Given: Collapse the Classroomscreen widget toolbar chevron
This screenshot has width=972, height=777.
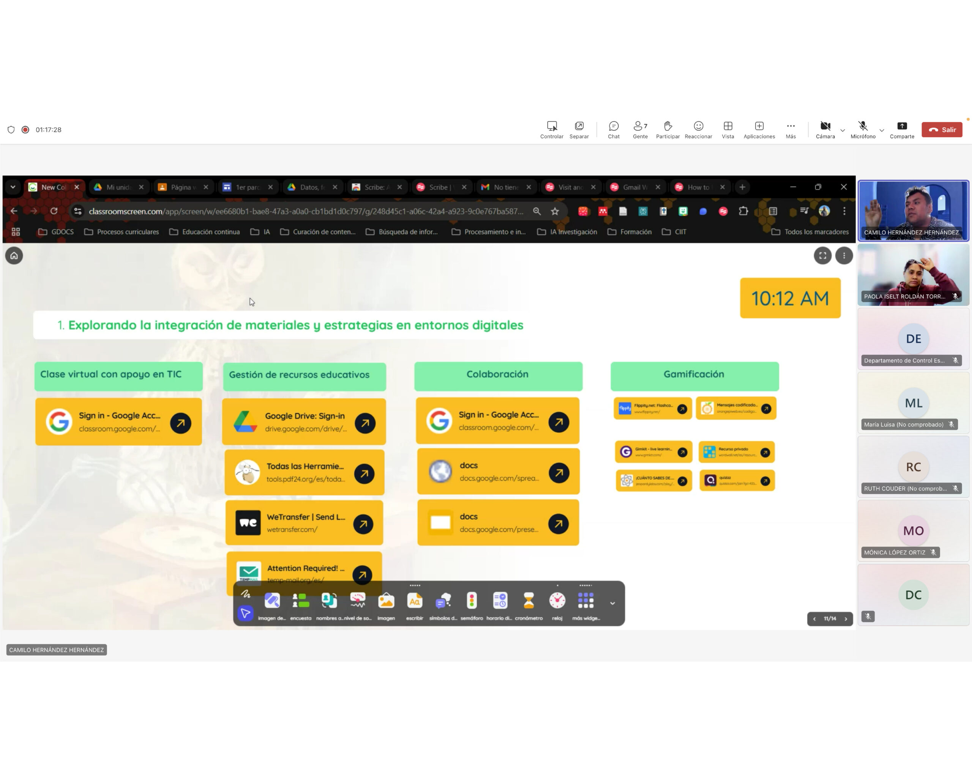Looking at the screenshot, I should click(612, 603).
